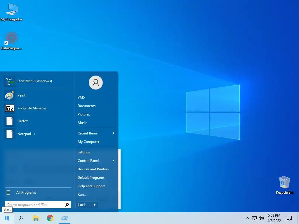299x224 pixels.
Task: Open 7-Zip File Manager icon
Action: click(10, 108)
